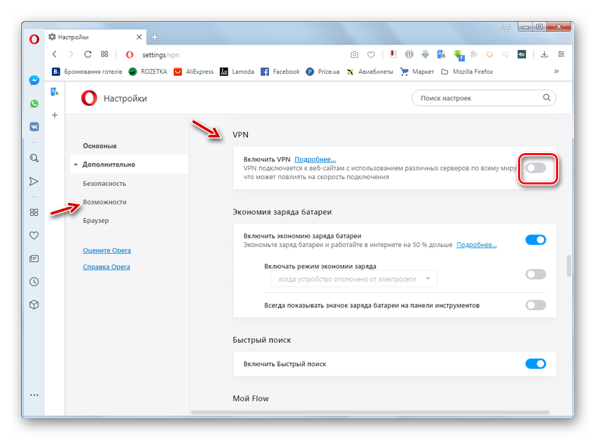Viewport: 596px width, 440px height.
Task: Open the Price.ua bookmark
Action: [323, 71]
